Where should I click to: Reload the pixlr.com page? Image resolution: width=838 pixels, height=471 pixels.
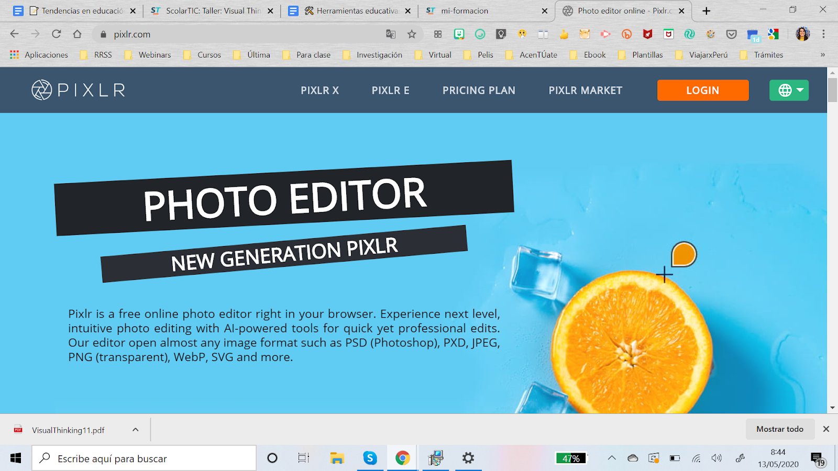pos(57,34)
